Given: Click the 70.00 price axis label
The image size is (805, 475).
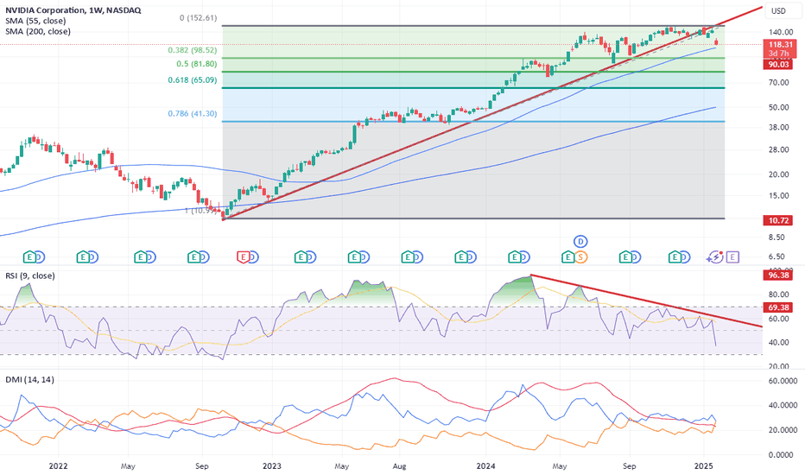Looking at the screenshot, I should pos(779,82).
